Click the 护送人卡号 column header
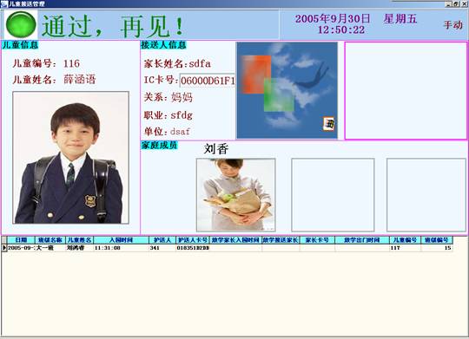This screenshot has height=339, width=469. click(193, 240)
